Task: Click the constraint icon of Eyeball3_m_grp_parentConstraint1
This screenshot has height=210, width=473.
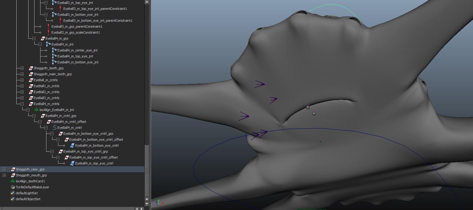Action: pyautogui.click(x=48, y=26)
